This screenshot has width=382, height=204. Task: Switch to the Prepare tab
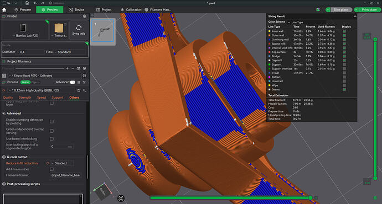pos(23,10)
